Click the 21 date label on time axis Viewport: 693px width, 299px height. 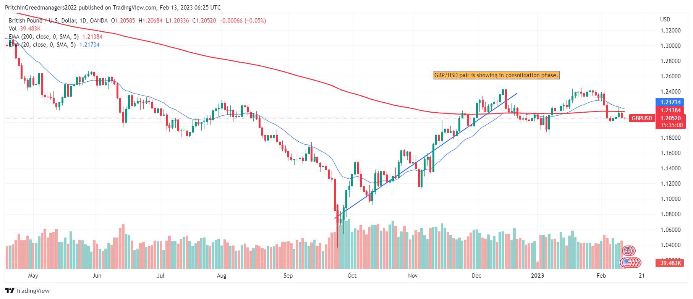click(641, 276)
